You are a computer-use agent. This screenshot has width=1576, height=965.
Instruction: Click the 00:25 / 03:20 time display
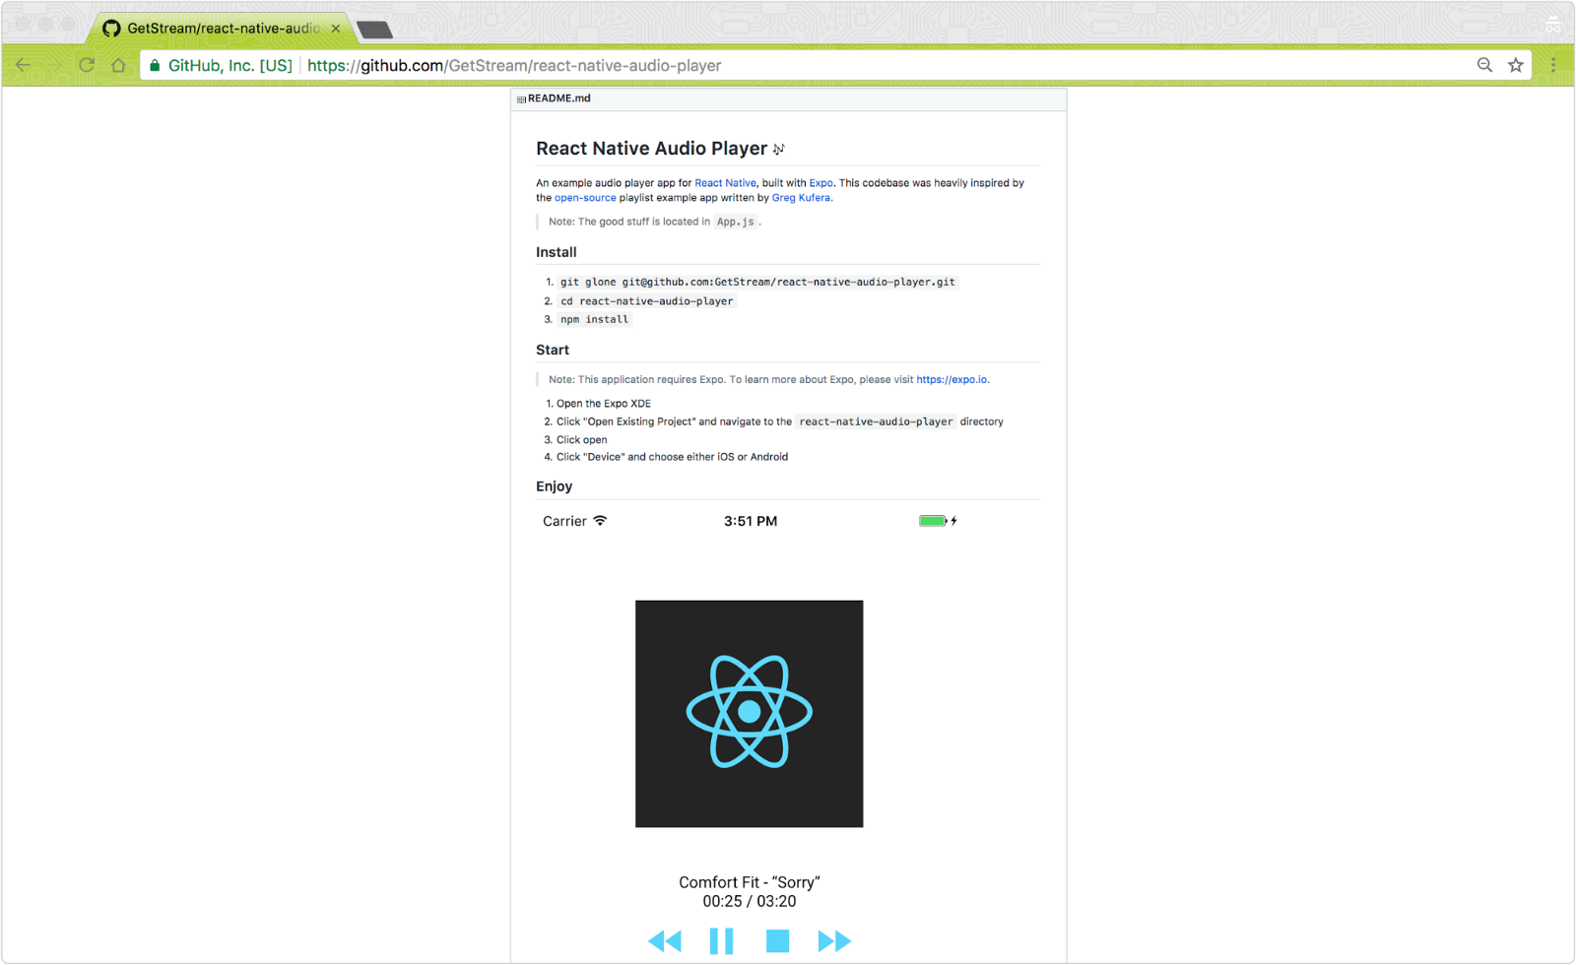pos(750,902)
